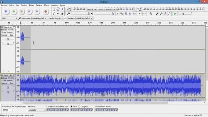Zoom out on the timeline
Image resolution: width=208 pixels, height=117 pixels.
click(161, 14)
